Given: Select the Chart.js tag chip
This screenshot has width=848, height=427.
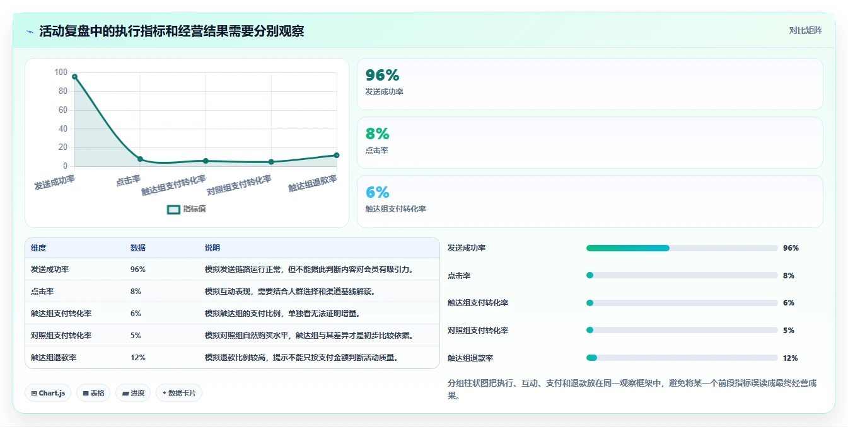Looking at the screenshot, I should coord(48,393).
